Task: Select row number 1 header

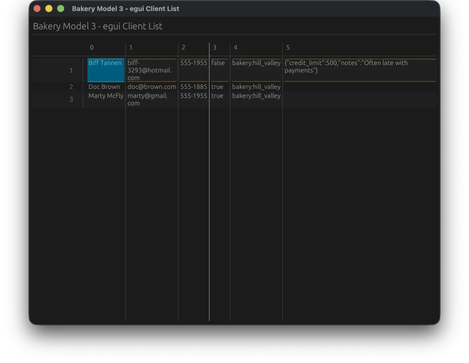Action: click(71, 70)
